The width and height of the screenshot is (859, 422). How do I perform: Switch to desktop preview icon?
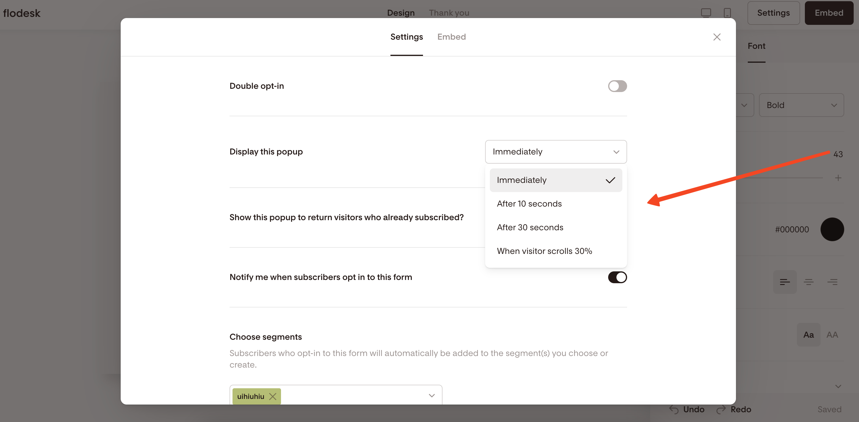click(x=705, y=13)
